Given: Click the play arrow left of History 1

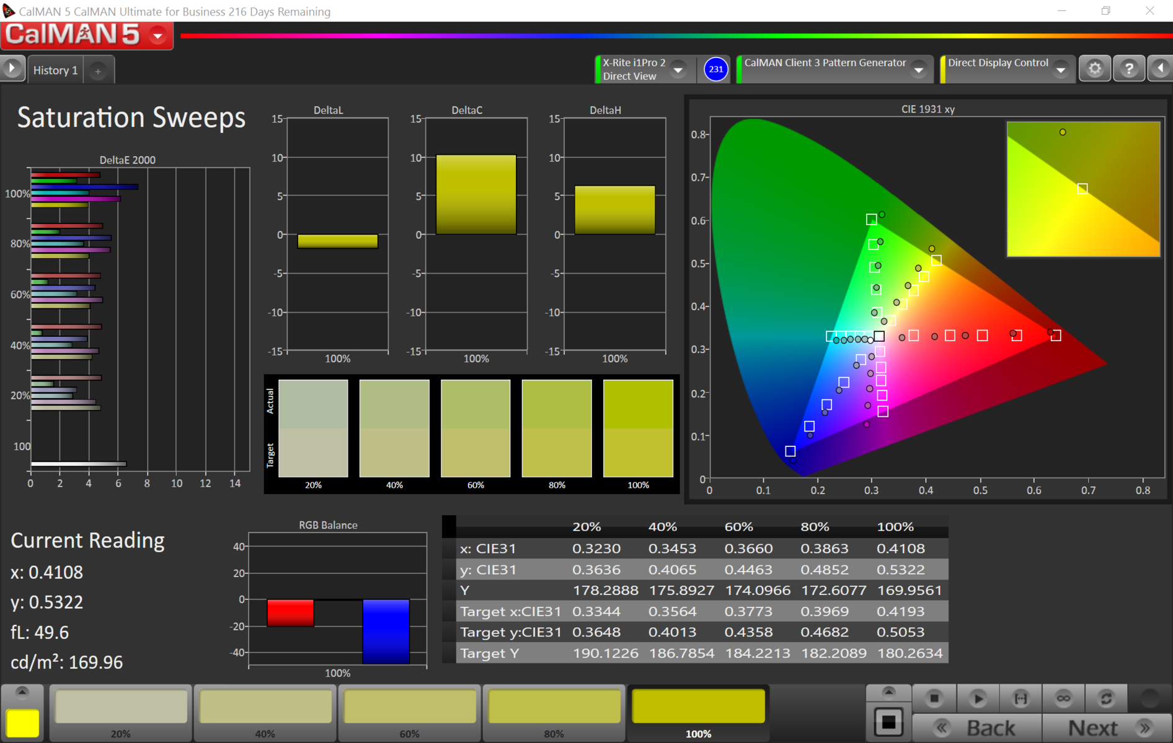Looking at the screenshot, I should tap(12, 69).
